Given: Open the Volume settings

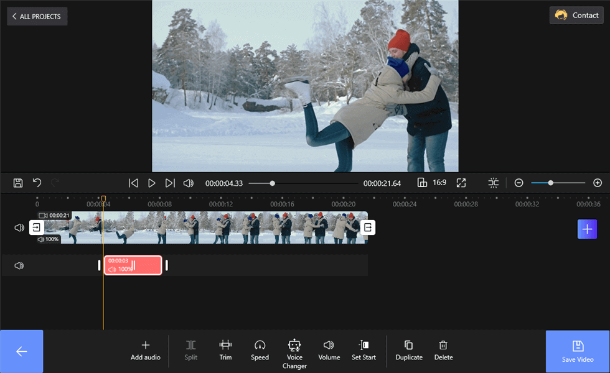Looking at the screenshot, I should 329,351.
